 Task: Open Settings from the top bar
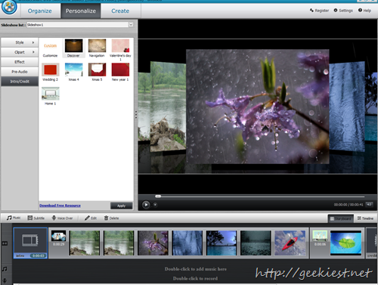[x=343, y=11]
